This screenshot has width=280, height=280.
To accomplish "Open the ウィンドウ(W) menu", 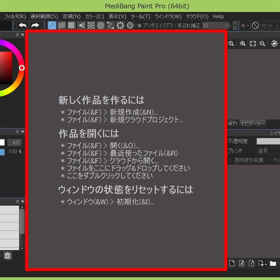I will pos(168,16).
